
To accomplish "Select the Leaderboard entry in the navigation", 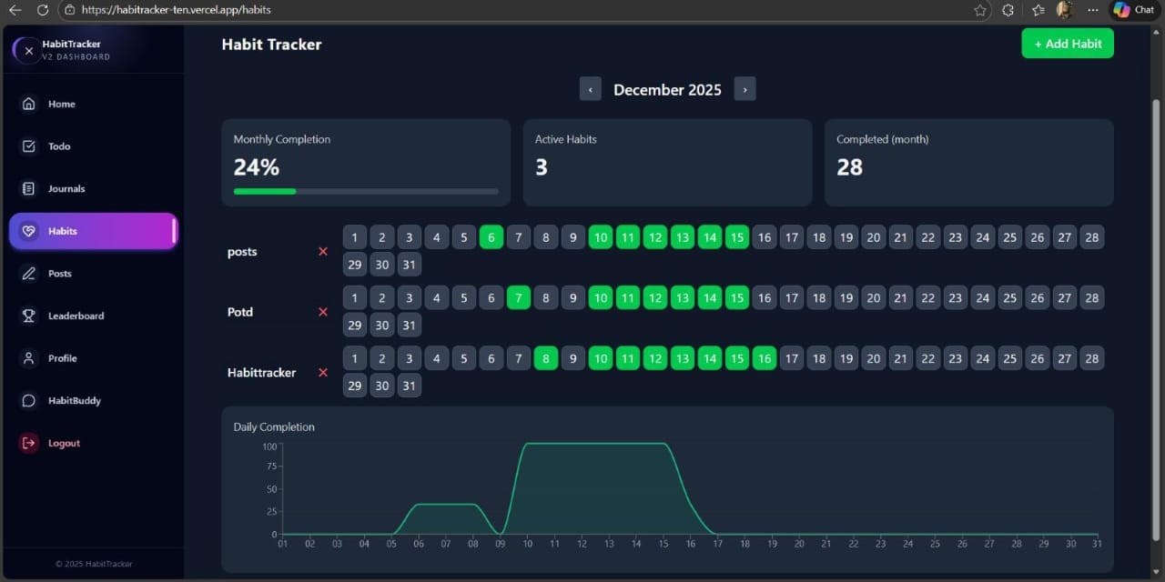I will [x=76, y=316].
